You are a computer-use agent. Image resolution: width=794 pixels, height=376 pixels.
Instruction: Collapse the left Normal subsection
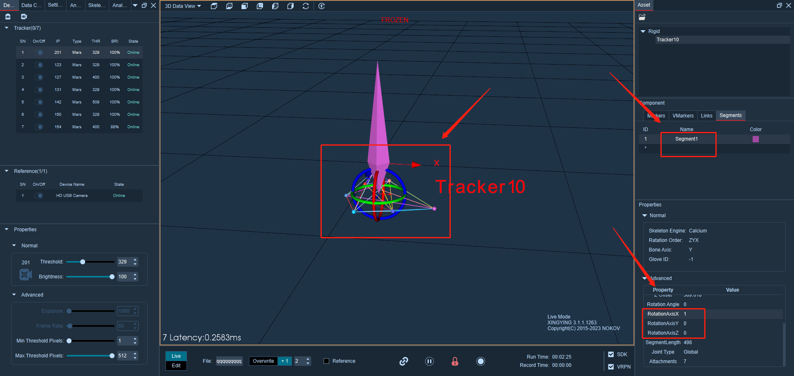14,245
